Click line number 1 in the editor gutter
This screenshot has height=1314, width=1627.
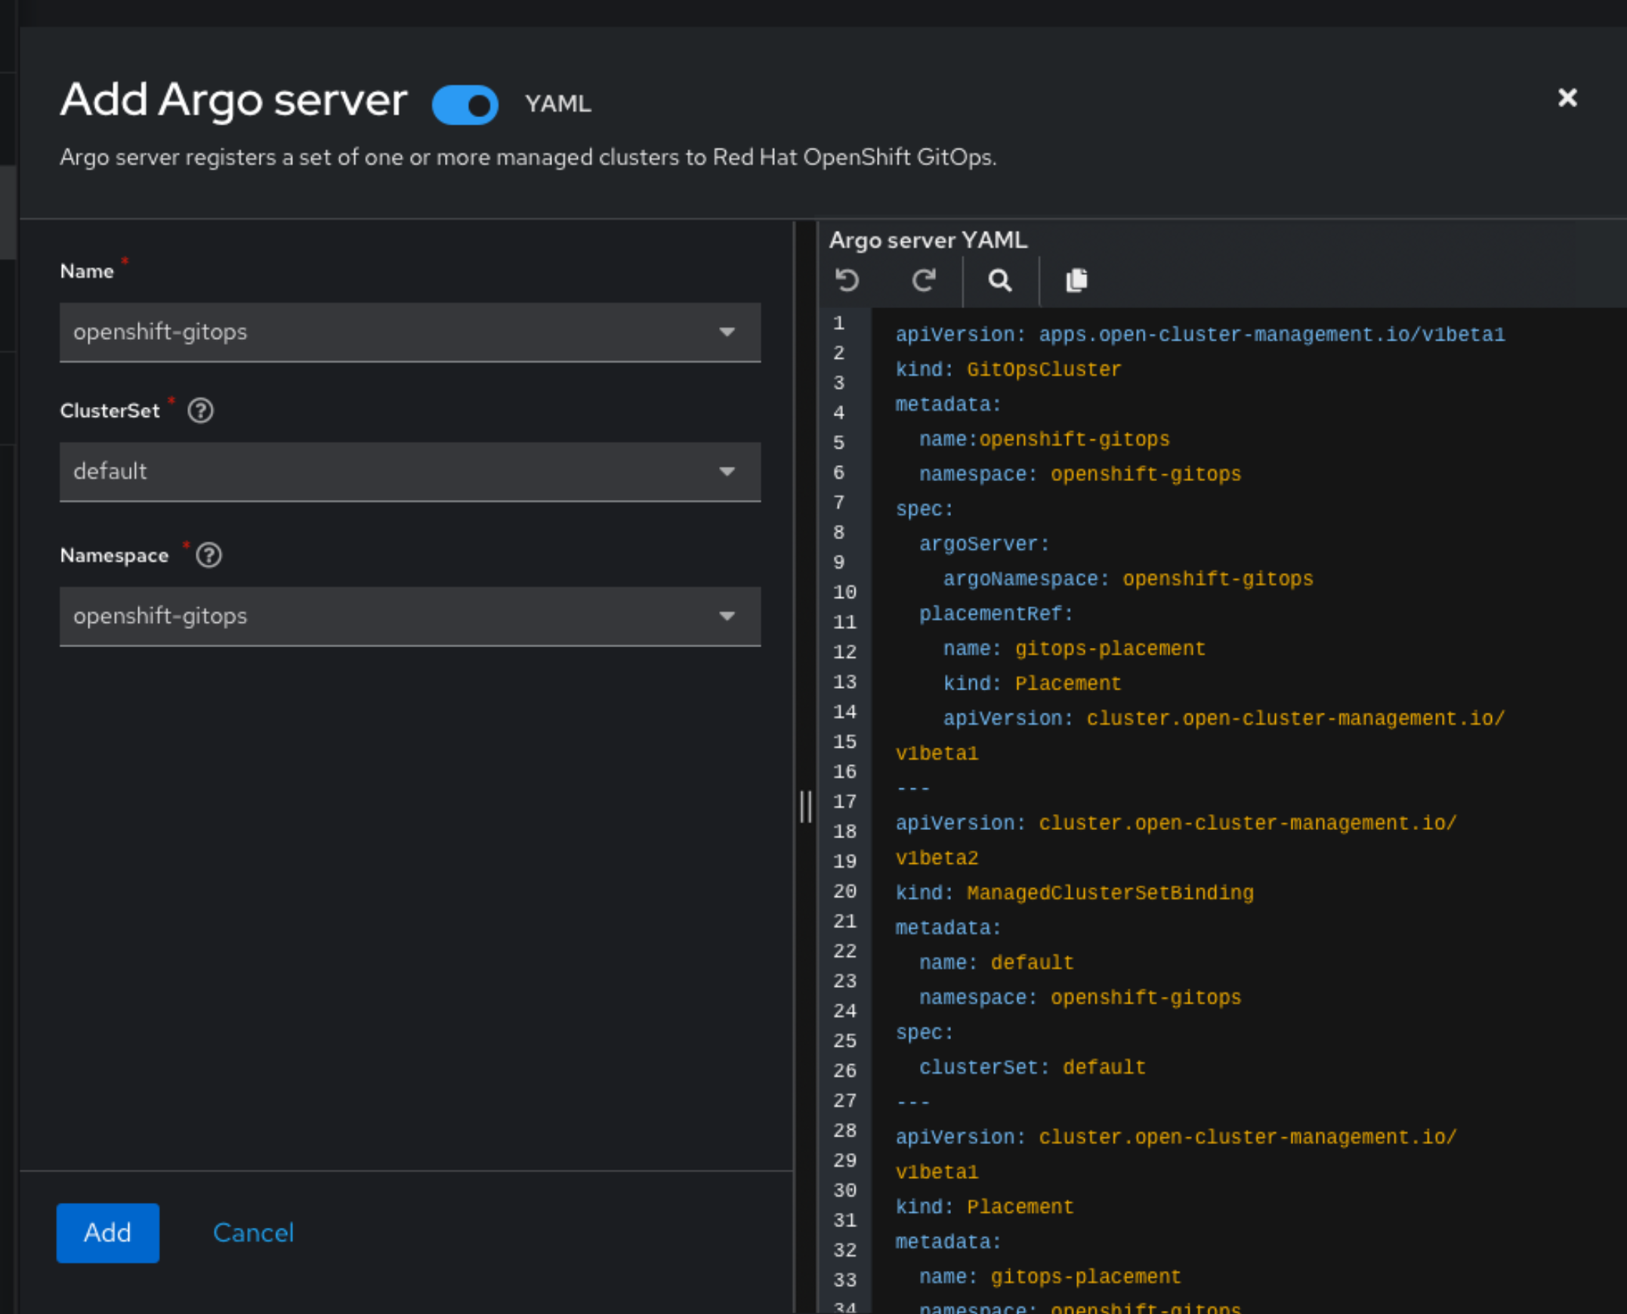tap(839, 323)
